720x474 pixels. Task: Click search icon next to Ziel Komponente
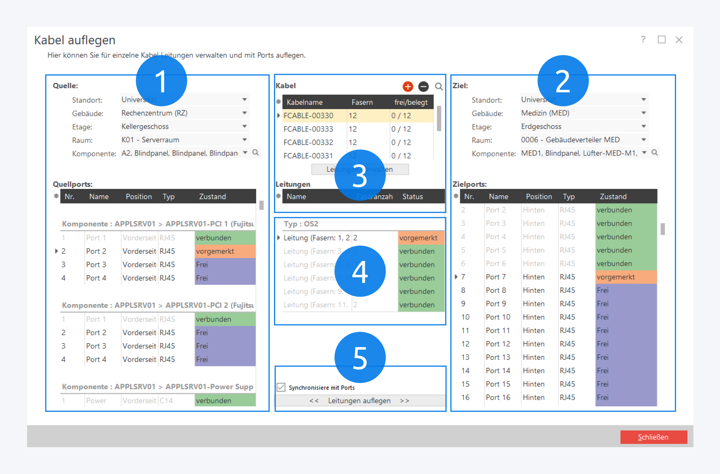655,153
